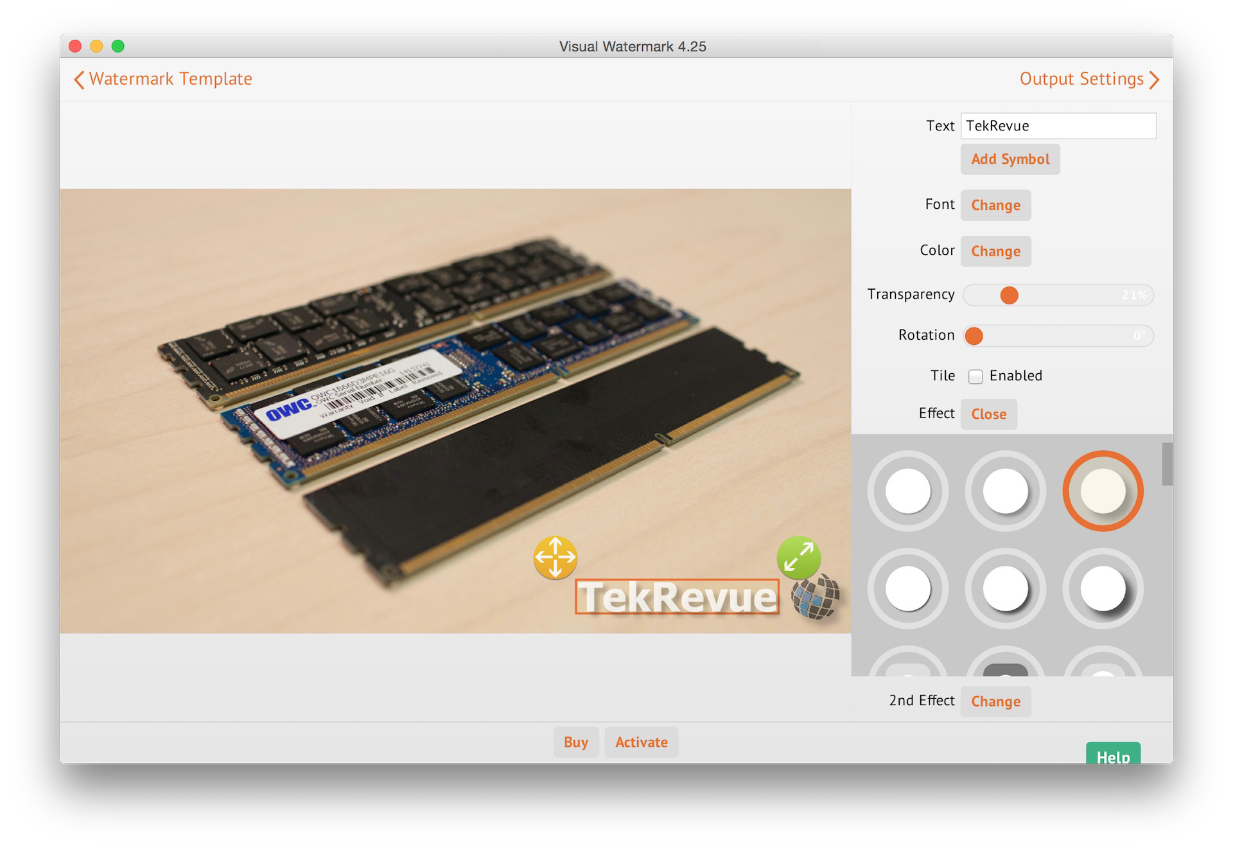Screen dimensions: 1233x849
Task: Click the RAM photo preview image
Action: tap(455, 410)
